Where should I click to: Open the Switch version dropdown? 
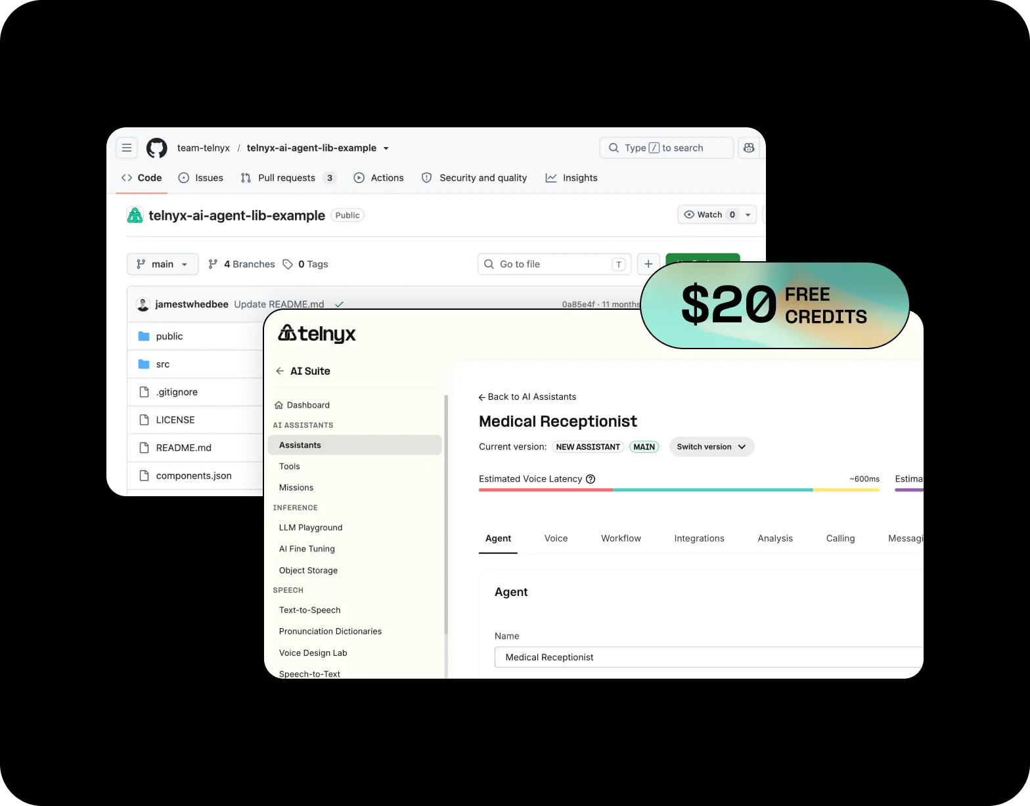click(711, 447)
